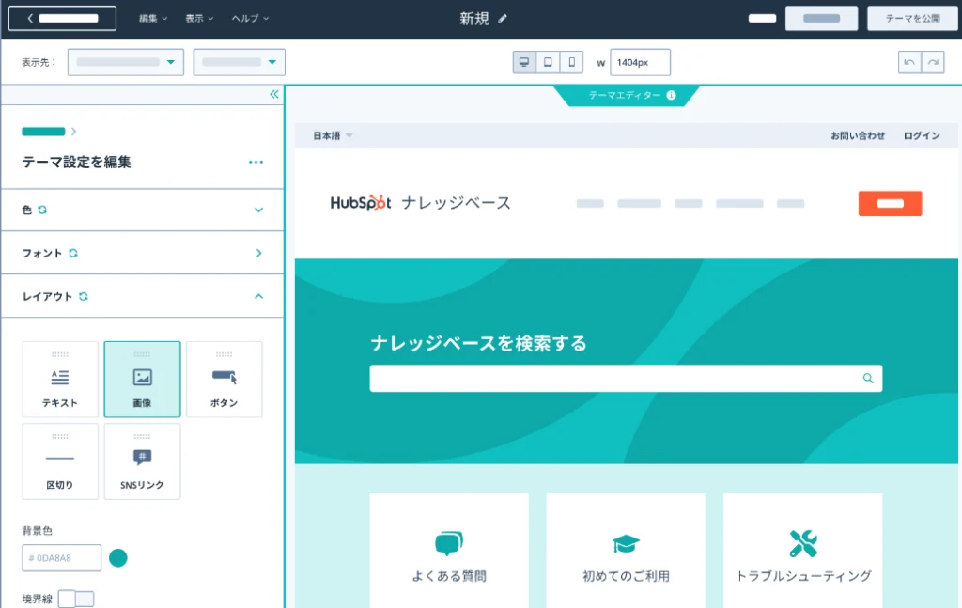Click the 初めてのご利用 graduation cap icon
962x608 pixels.
626,543
